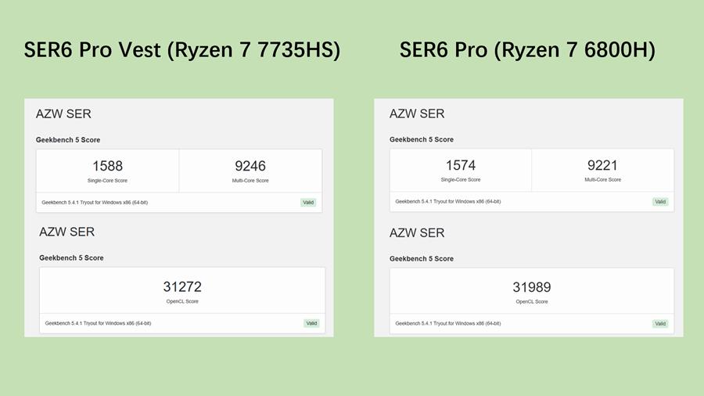
Task: Click the SER6 Pro Vest (Ryzen 7 7735HS) title
Action: [182, 50]
